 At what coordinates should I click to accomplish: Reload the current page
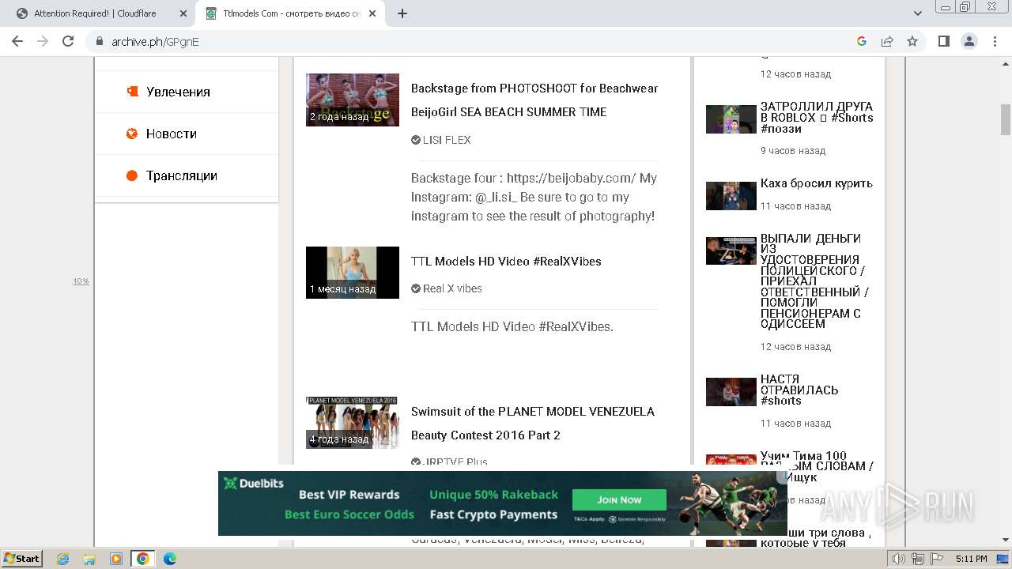coord(68,41)
